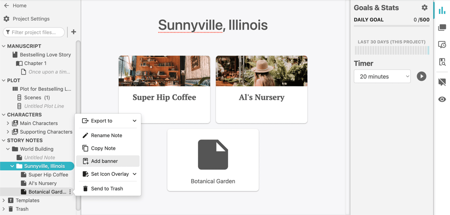Click the Set Icon Overlay icon
This screenshot has height=215, width=450.
point(85,174)
